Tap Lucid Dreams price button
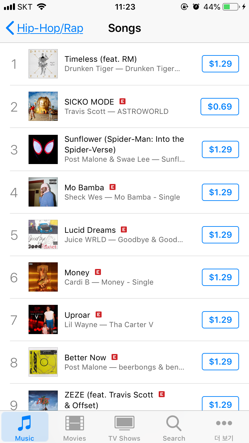 pyautogui.click(x=220, y=235)
